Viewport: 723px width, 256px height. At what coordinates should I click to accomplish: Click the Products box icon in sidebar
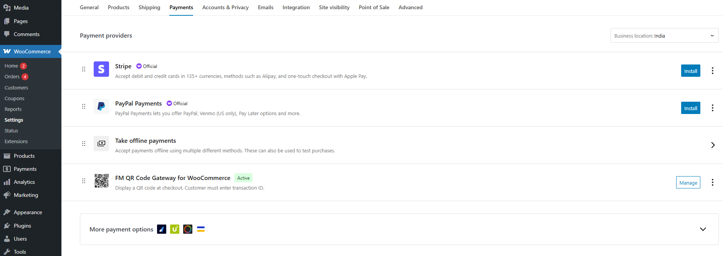(x=7, y=156)
